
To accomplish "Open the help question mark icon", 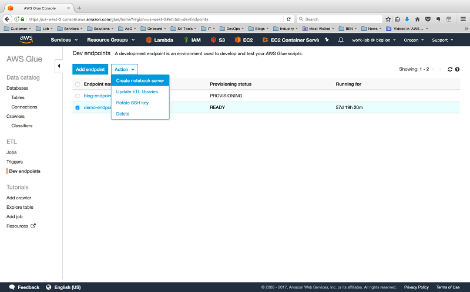I will [457, 69].
